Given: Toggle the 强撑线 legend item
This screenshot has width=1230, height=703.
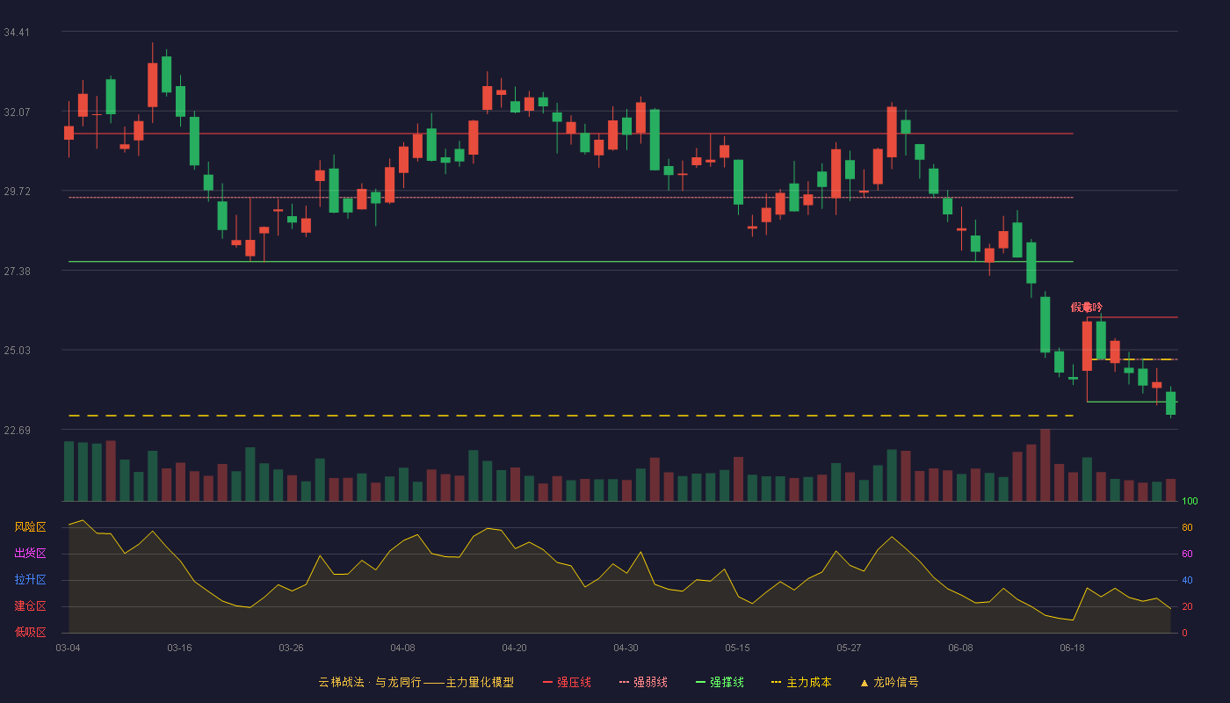Looking at the screenshot, I should pos(720,682).
